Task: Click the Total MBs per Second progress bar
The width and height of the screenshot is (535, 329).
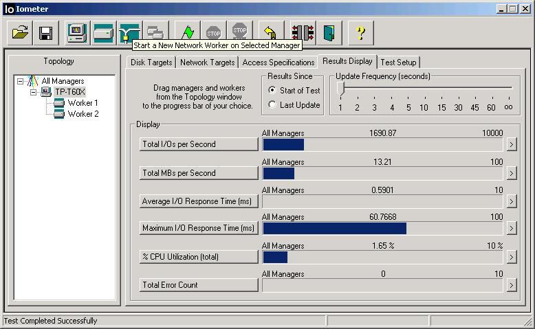Action: pos(382,174)
